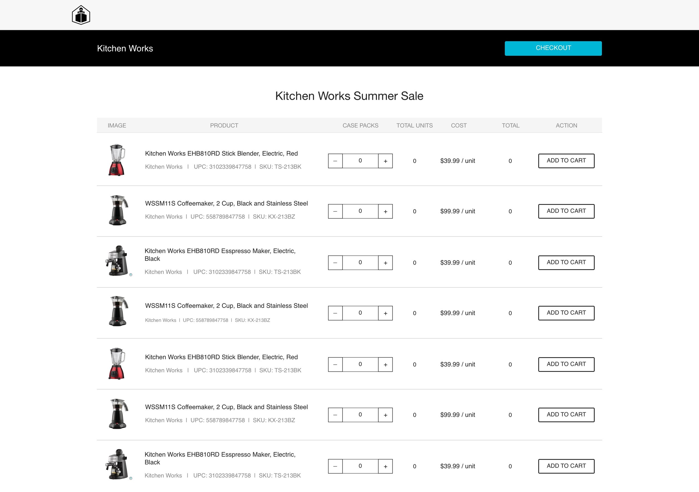Screen dimensions: 699x492
Task: Decrease case packs for first WSSM11S Coffeemaker row
Action: coord(335,211)
